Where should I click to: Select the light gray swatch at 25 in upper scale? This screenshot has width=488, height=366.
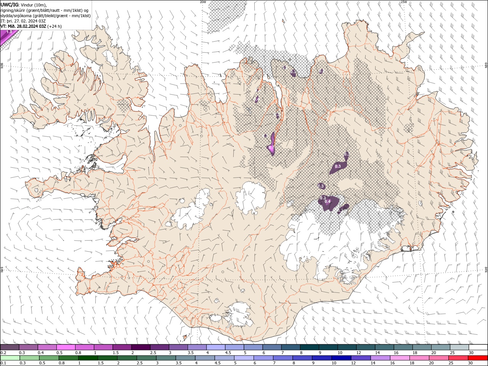click(x=459, y=347)
